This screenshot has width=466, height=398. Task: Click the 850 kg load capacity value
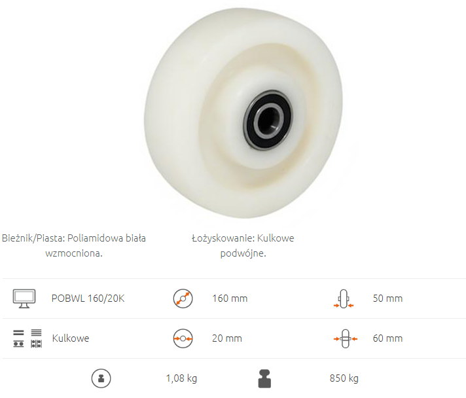(344, 378)
